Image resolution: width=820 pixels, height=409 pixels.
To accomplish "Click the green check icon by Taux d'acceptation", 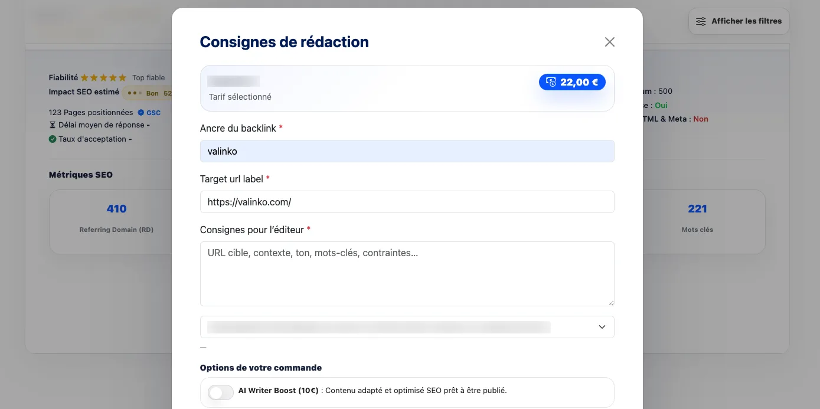I will (53, 139).
